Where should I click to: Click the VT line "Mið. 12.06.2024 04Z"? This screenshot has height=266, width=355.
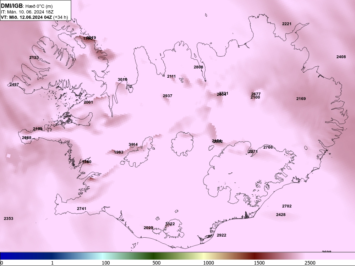point(29,17)
